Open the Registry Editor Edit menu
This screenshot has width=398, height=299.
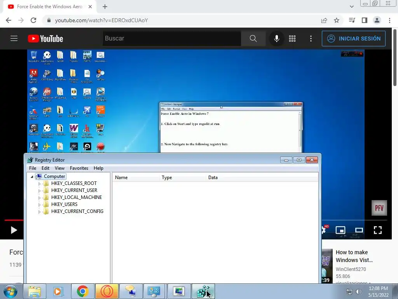click(x=45, y=168)
